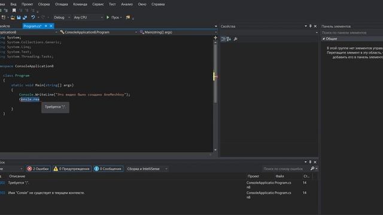Image resolution: width=383 pixels, height=215 pixels.
Task: Click the find-in-files icon right of Пуск
Action: click(x=127, y=17)
